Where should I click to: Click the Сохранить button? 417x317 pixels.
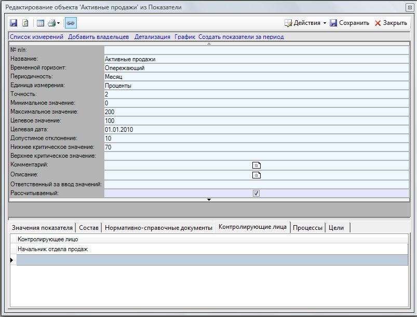click(x=349, y=23)
